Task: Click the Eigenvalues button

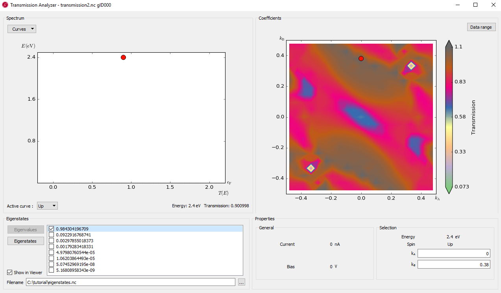Action: point(26,229)
